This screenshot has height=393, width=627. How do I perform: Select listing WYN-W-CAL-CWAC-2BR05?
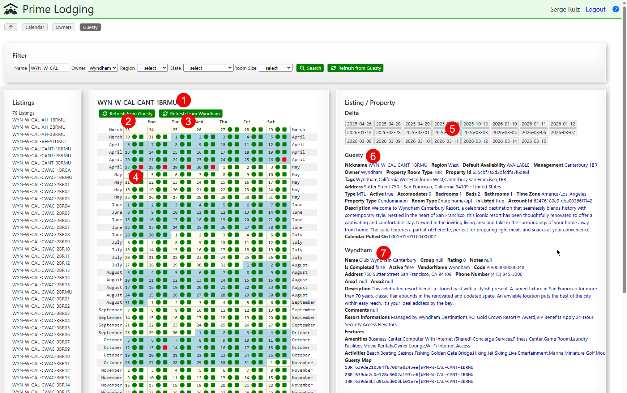point(41,213)
